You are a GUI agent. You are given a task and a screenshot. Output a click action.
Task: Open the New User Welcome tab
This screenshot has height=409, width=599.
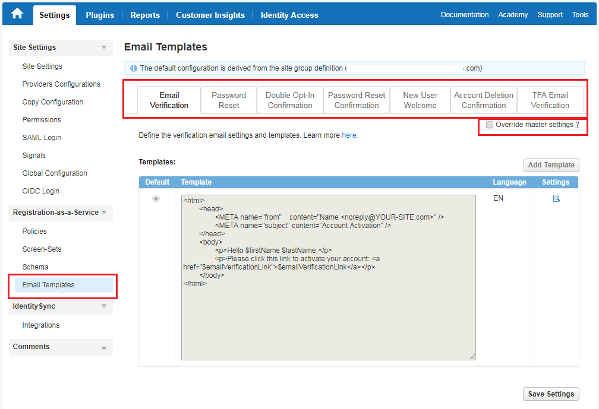(420, 99)
